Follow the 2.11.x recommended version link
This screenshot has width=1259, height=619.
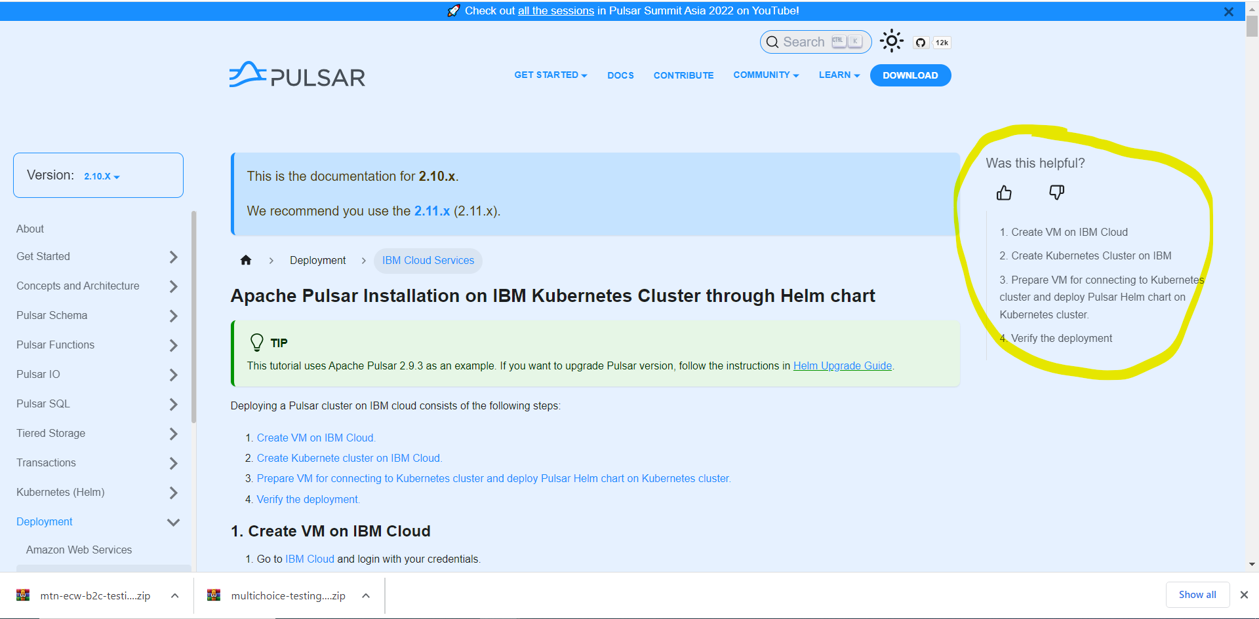[431, 211]
